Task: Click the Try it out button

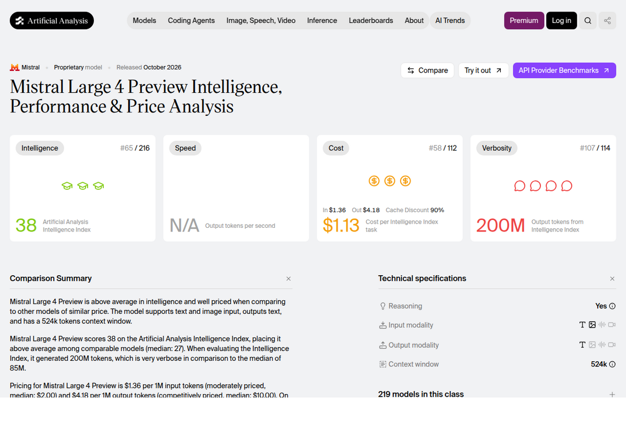Action: pos(484,70)
